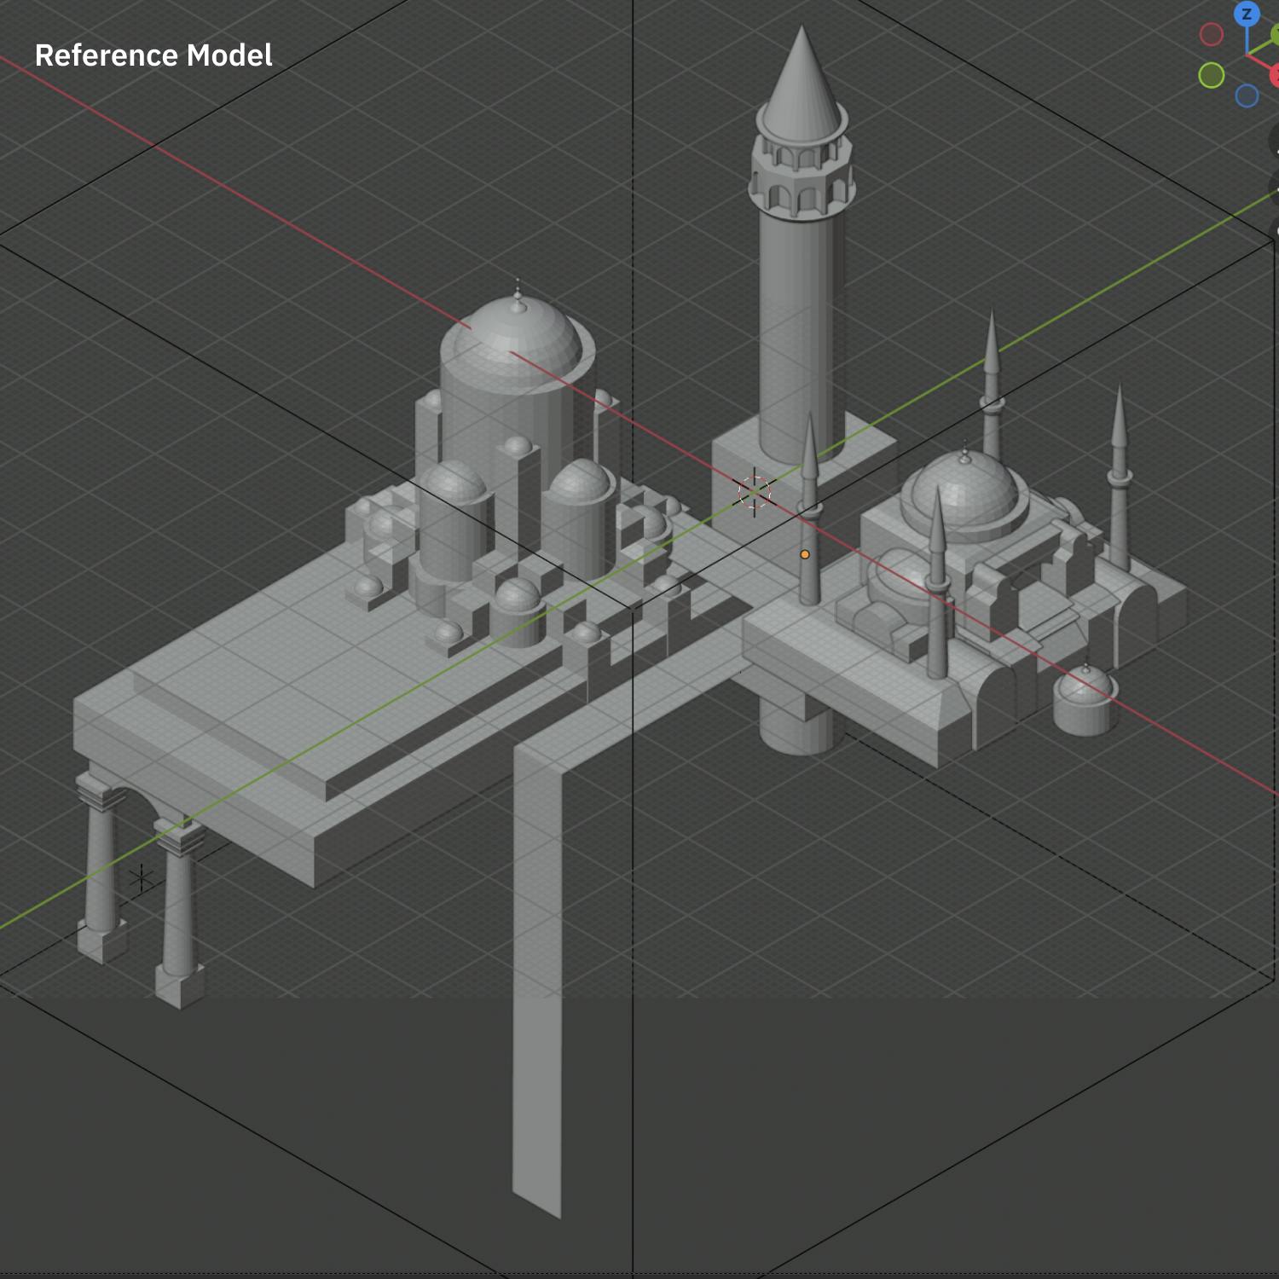Click the hollow green negative Y axis circle
1279x1279 pixels.
1211,75
